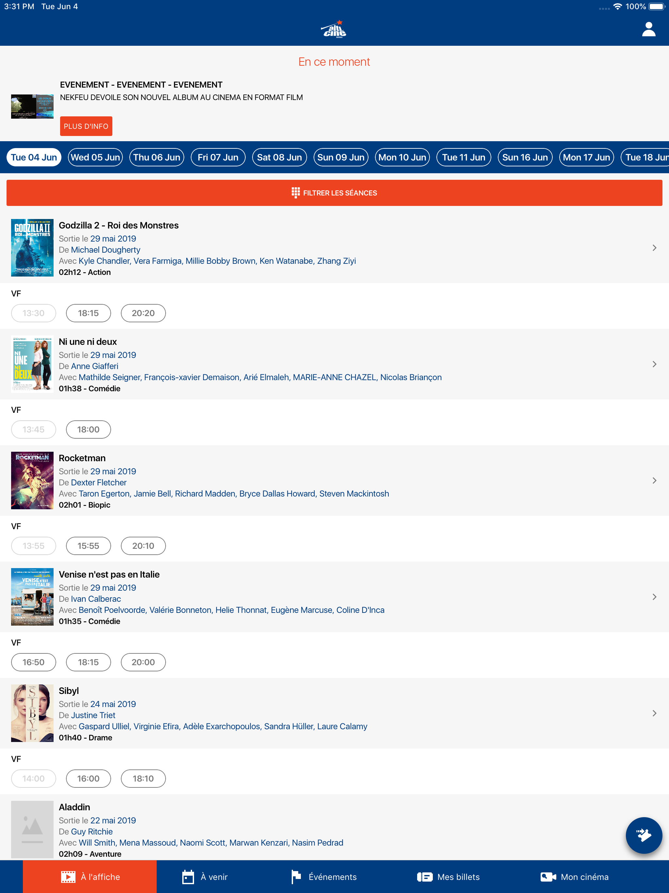Open the Aladdin placeholder poster
669x893 pixels.
click(32, 829)
